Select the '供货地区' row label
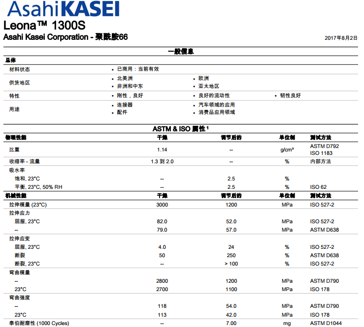The image size is (364, 327). point(20,83)
